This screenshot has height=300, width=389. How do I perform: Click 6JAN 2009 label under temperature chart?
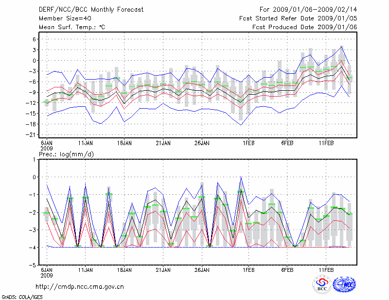pos(47,146)
